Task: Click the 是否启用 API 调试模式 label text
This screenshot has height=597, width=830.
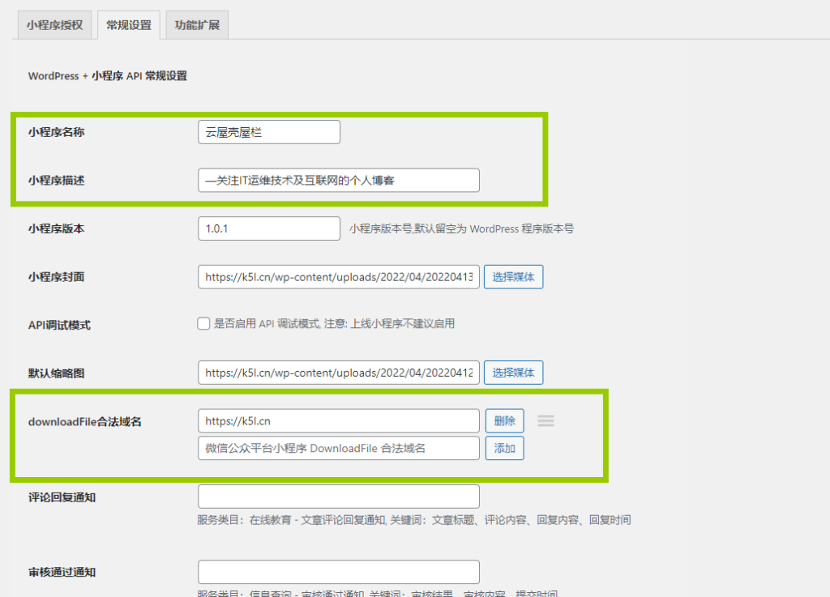Action: click(x=334, y=324)
